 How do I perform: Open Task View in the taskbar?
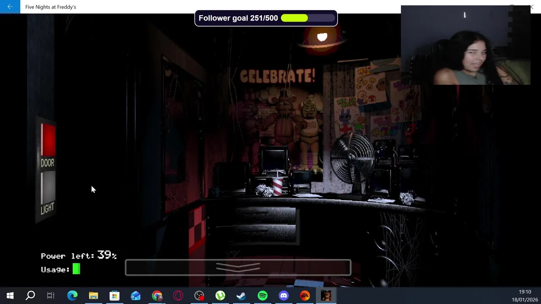(51, 296)
